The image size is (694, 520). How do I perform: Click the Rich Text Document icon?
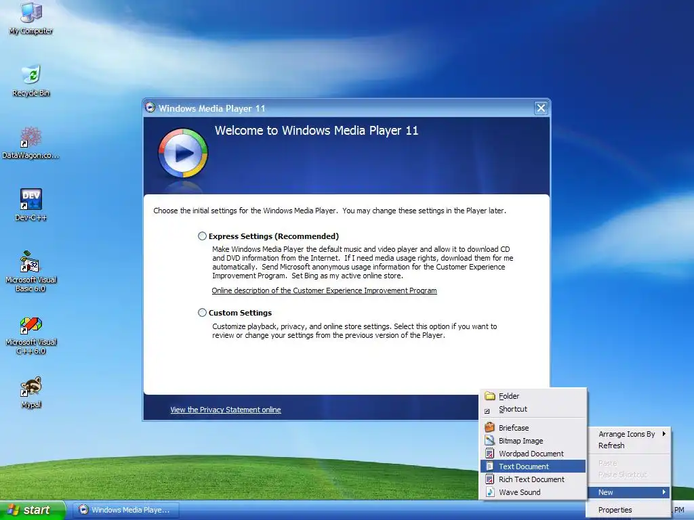489,479
